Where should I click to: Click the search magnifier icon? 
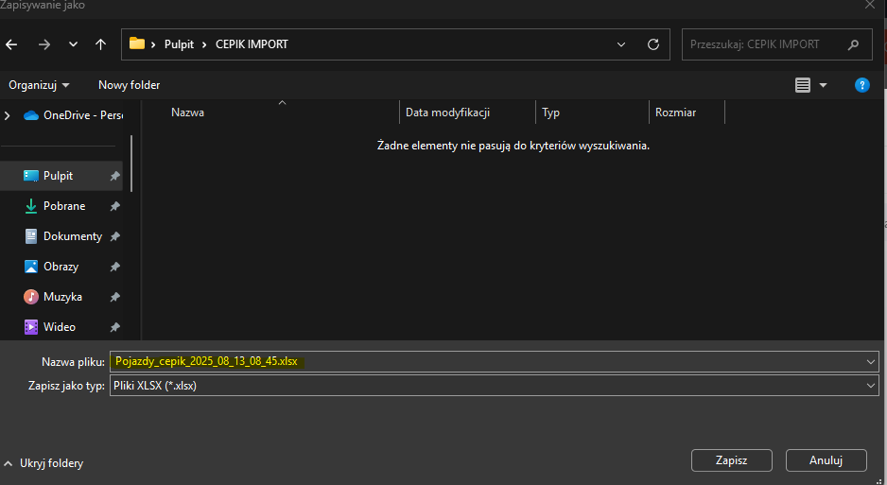(x=853, y=44)
